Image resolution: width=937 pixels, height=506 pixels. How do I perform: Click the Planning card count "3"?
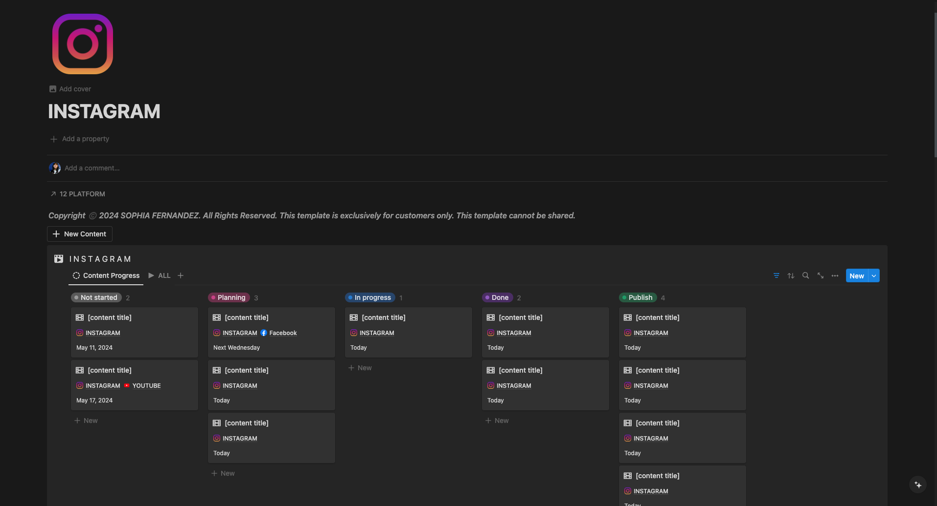256,298
